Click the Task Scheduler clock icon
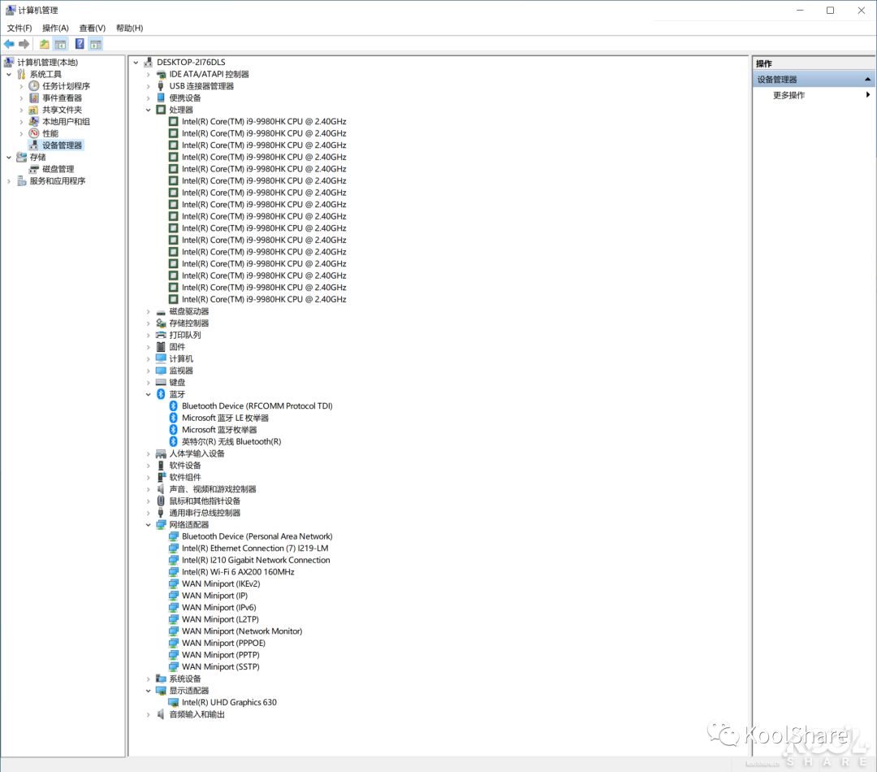The width and height of the screenshot is (877, 772). pyautogui.click(x=34, y=85)
